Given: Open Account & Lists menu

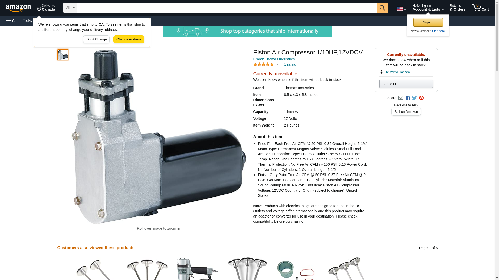Looking at the screenshot, I should [x=428, y=8].
